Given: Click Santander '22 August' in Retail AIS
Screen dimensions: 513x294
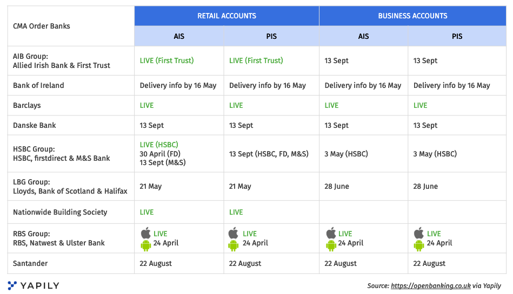Looking at the screenshot, I should 155,264.
